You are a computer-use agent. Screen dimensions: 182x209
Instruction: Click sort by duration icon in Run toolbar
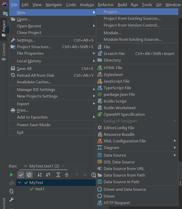point(48,175)
